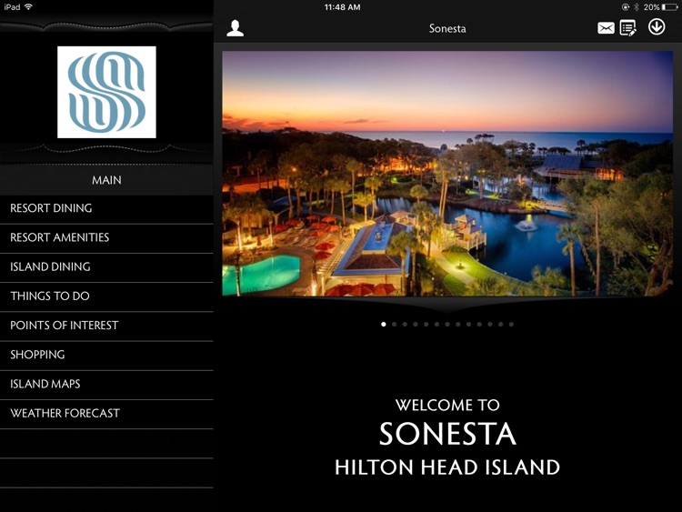The height and width of the screenshot is (512, 682).
Task: Open Resort Dining menu item
Action: (x=106, y=209)
